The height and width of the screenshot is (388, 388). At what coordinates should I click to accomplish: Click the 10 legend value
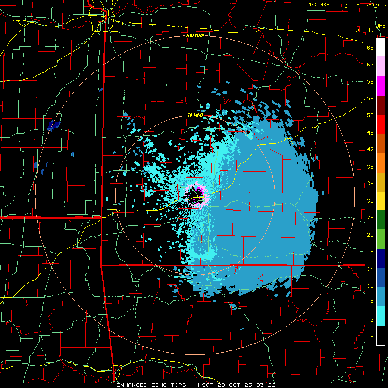click(370, 285)
